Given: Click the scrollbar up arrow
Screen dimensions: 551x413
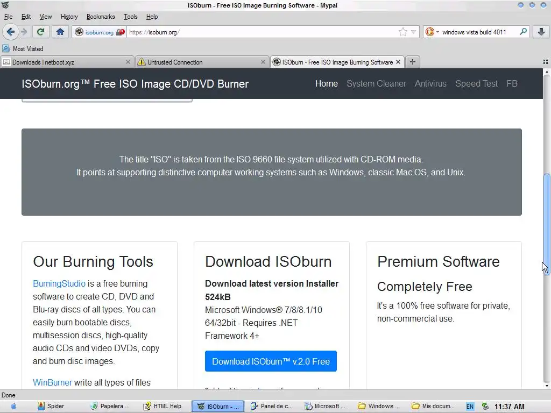Looking at the screenshot, I should coord(547,72).
